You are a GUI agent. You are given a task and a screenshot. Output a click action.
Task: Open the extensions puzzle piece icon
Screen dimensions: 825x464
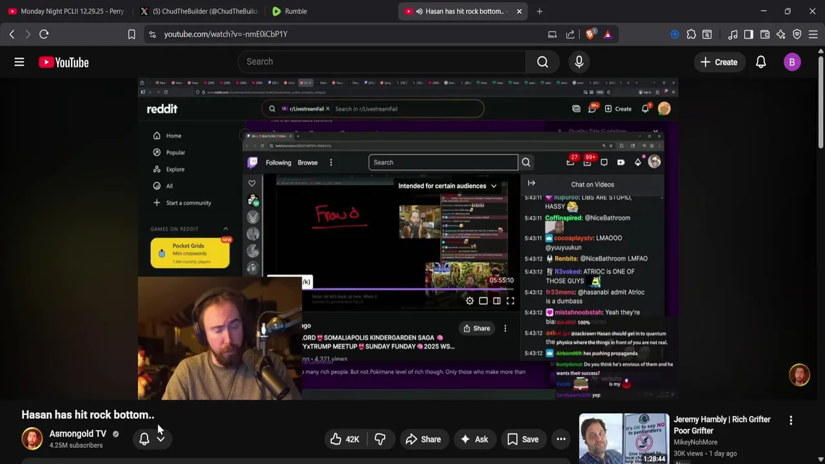point(691,34)
